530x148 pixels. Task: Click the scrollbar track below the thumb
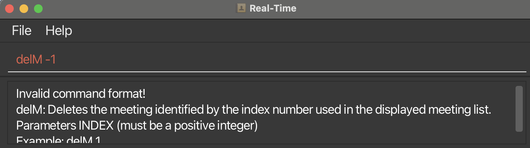tap(519, 138)
